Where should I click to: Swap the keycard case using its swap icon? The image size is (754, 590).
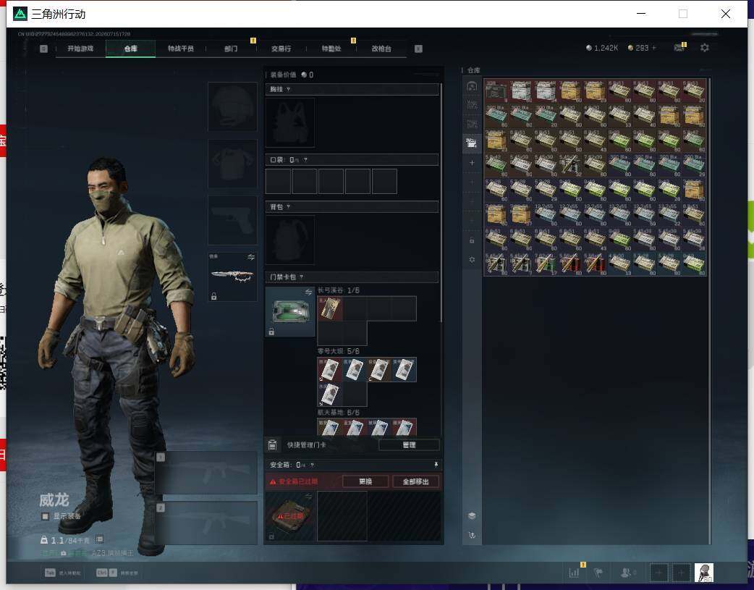308,292
